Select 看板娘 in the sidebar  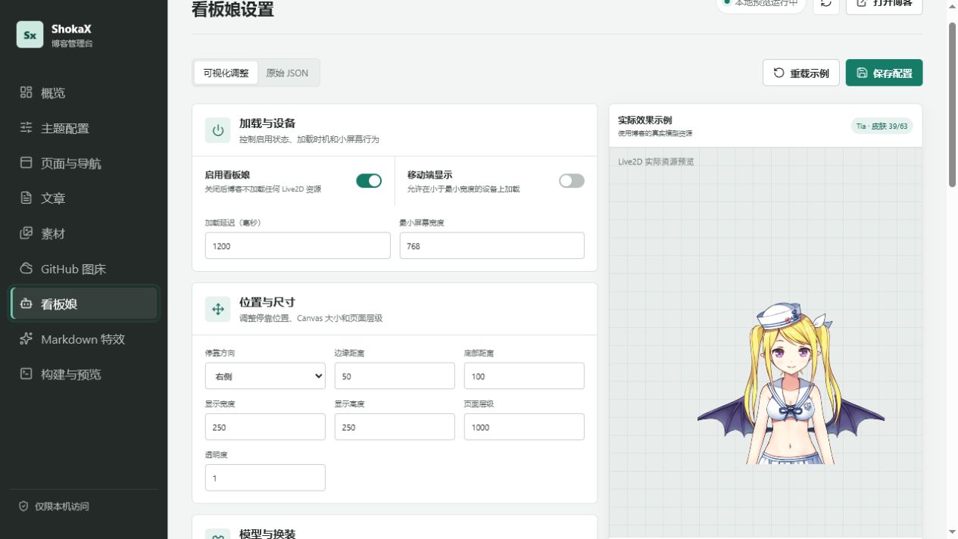pyautogui.click(x=83, y=304)
